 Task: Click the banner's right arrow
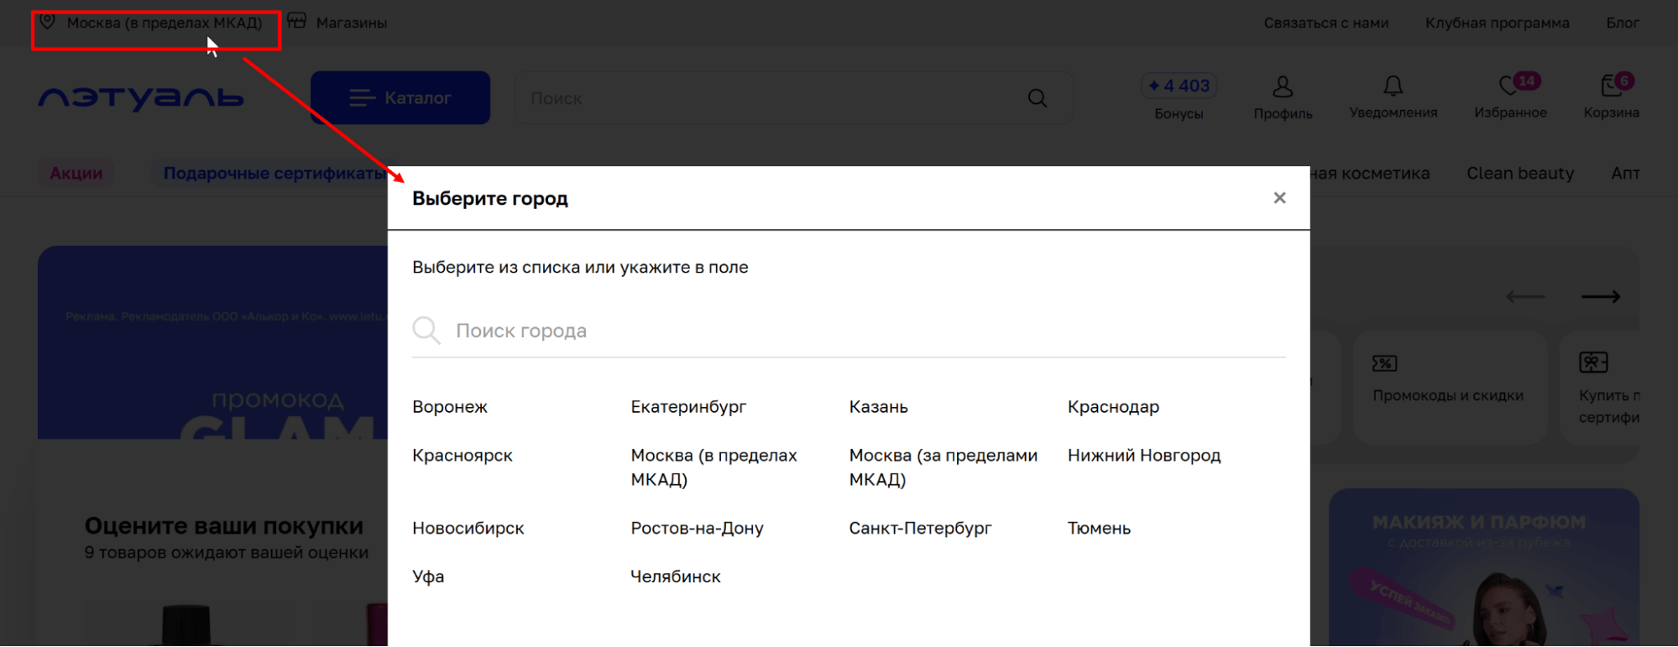point(1601,296)
